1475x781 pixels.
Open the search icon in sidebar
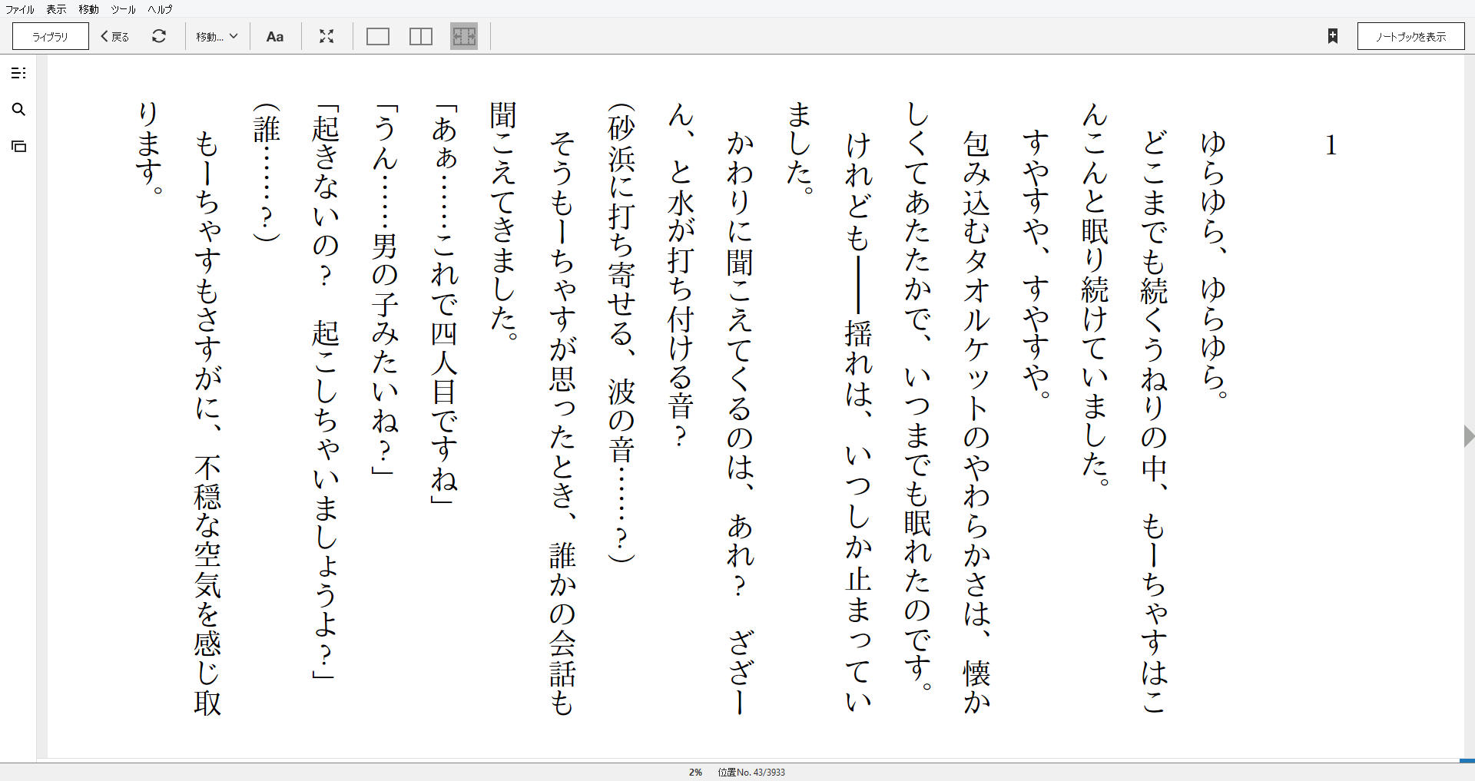tap(18, 110)
